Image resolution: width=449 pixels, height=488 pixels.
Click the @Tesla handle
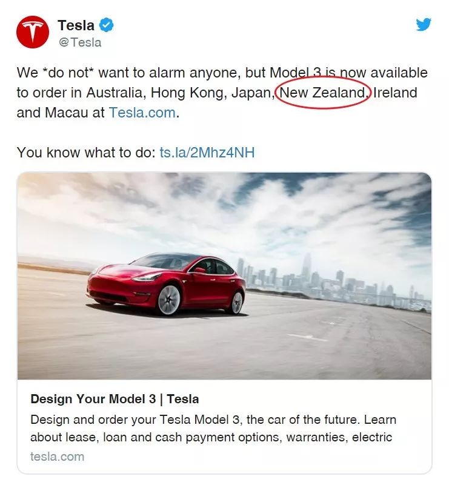pos(79,42)
